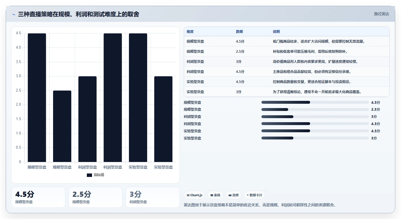Click the 路径雷达 label in the header
This screenshot has height=219, width=401.
point(382,14)
